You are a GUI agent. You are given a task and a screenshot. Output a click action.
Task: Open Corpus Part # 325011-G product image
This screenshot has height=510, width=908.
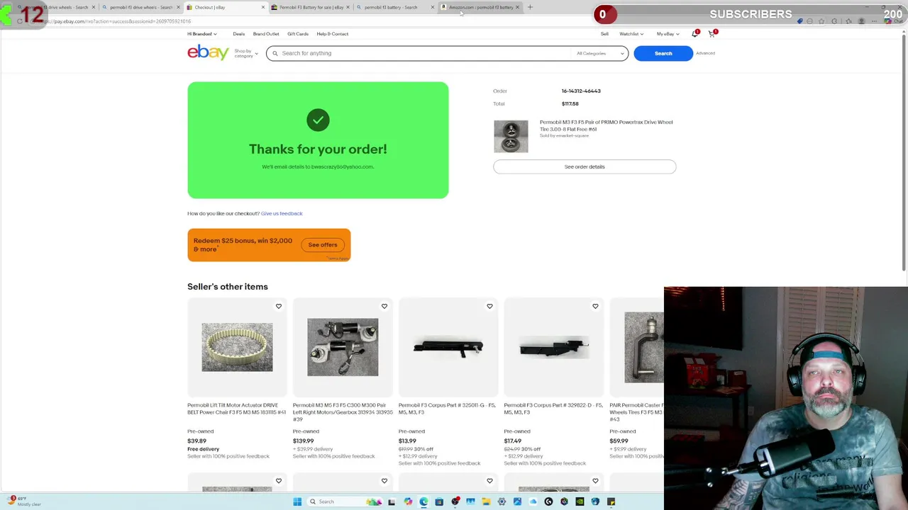[448, 347]
